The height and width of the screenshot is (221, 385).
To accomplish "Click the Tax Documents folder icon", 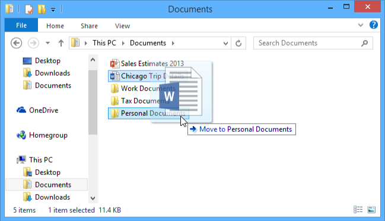I will [x=114, y=101].
